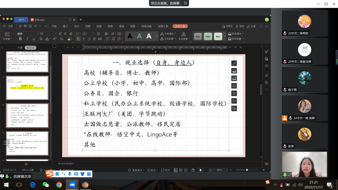Apply subscript formatting
This screenshot has height=190, width=338.
(x=62, y=39)
